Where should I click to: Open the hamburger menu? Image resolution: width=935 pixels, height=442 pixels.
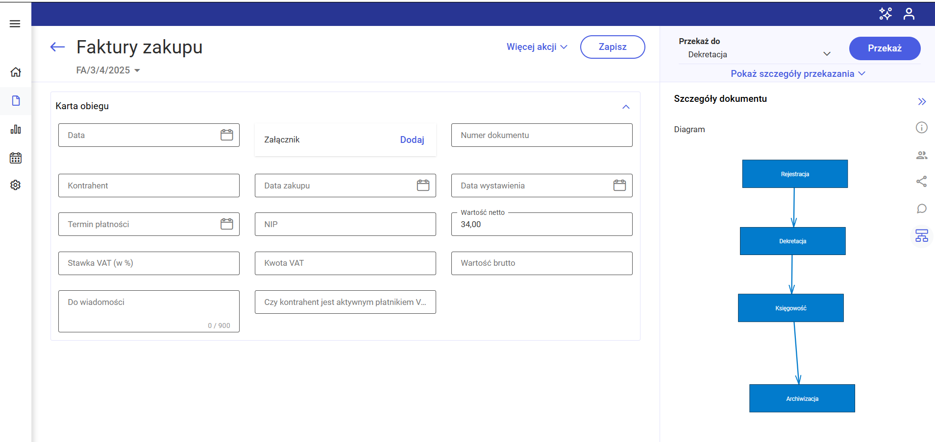[x=15, y=23]
